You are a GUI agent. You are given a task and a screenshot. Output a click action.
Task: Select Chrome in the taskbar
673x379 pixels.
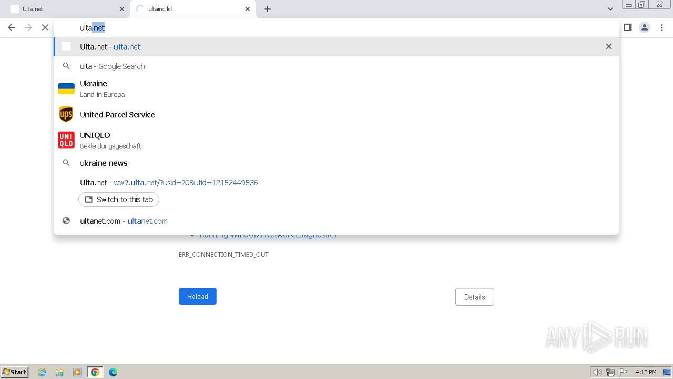pos(95,372)
